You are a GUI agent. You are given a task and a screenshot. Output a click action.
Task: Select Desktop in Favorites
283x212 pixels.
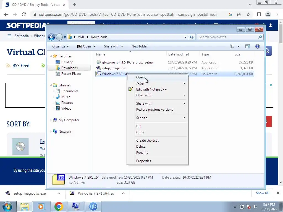tap(67, 62)
